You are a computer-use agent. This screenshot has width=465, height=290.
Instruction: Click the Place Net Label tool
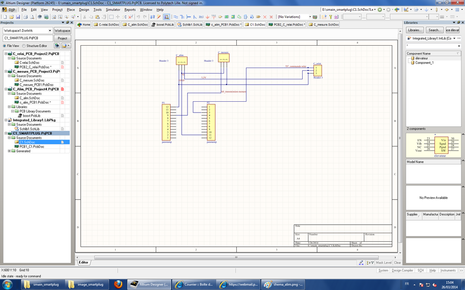point(201,17)
